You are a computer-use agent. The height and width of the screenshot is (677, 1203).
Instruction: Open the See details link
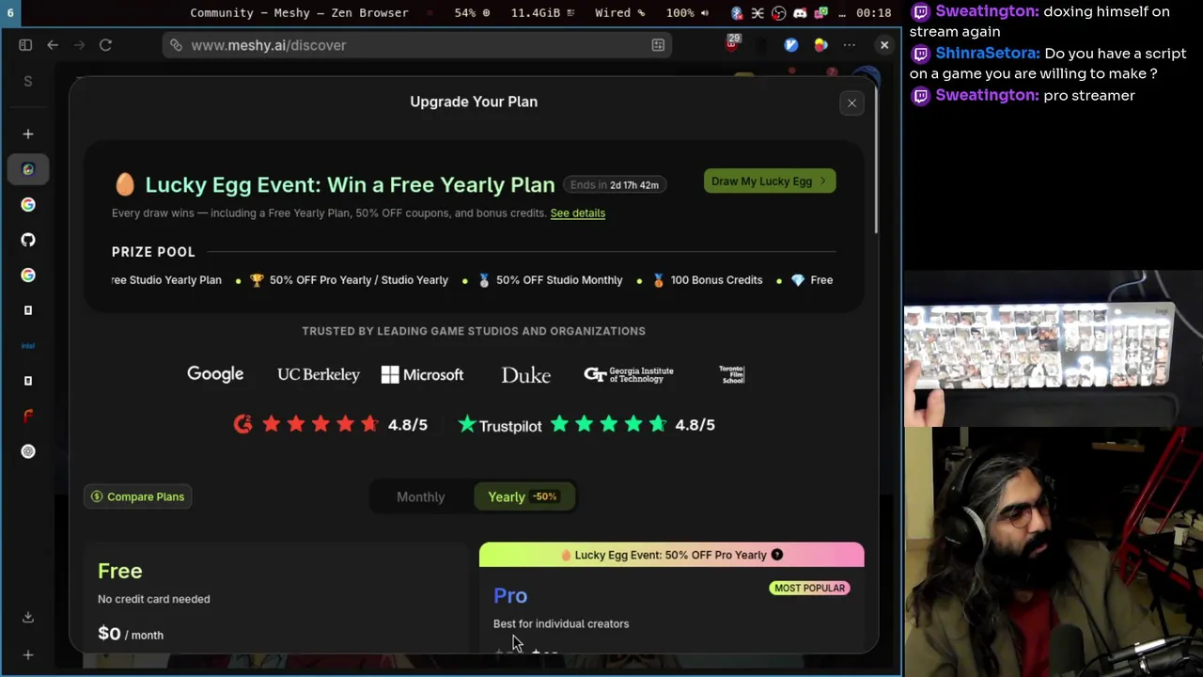(x=577, y=213)
